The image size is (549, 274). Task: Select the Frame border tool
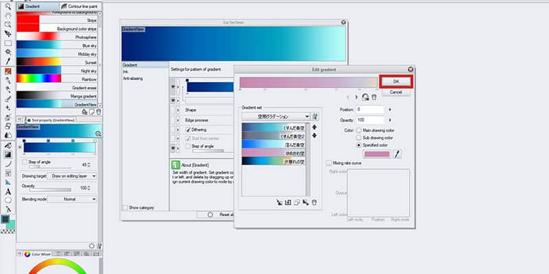coord(8,173)
